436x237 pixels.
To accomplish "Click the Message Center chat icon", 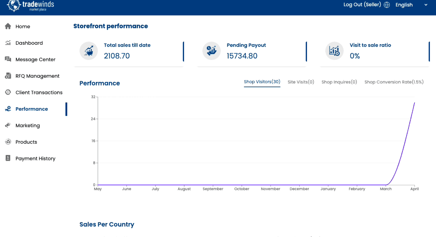I will click(x=8, y=59).
